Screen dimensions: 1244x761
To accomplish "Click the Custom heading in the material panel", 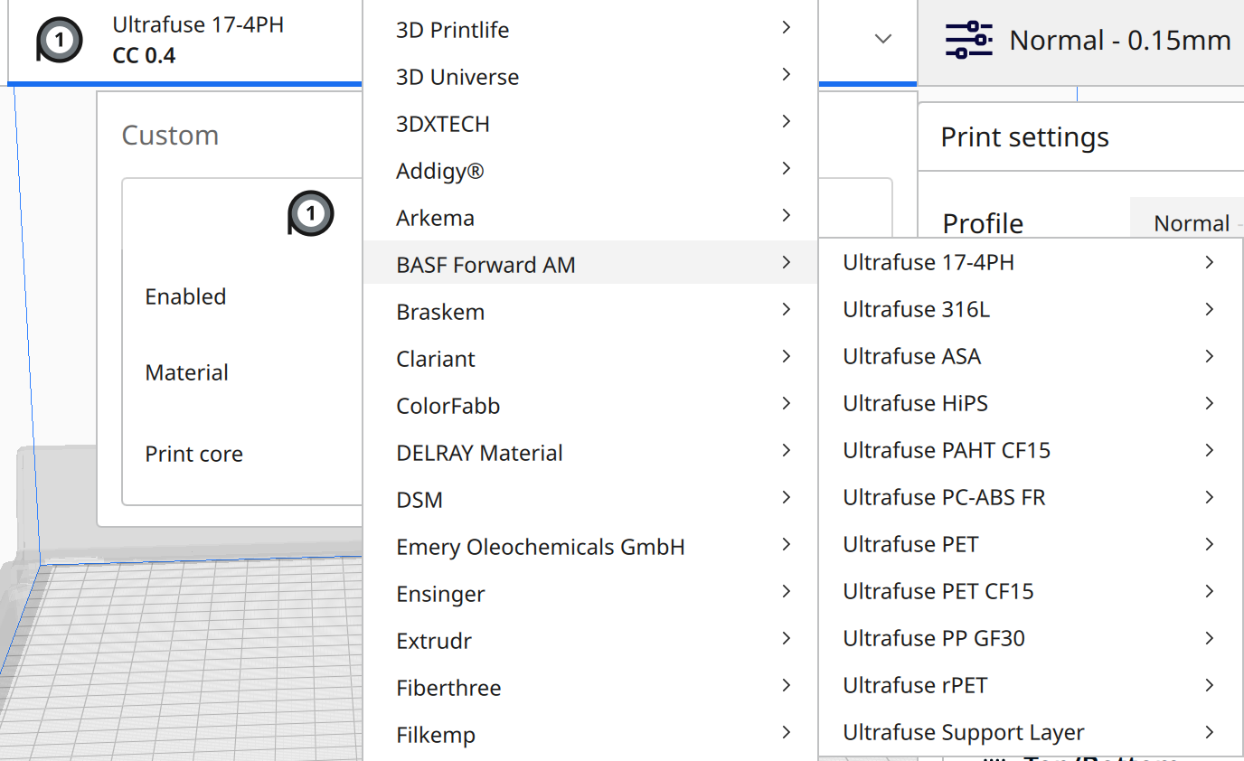I will coord(170,135).
